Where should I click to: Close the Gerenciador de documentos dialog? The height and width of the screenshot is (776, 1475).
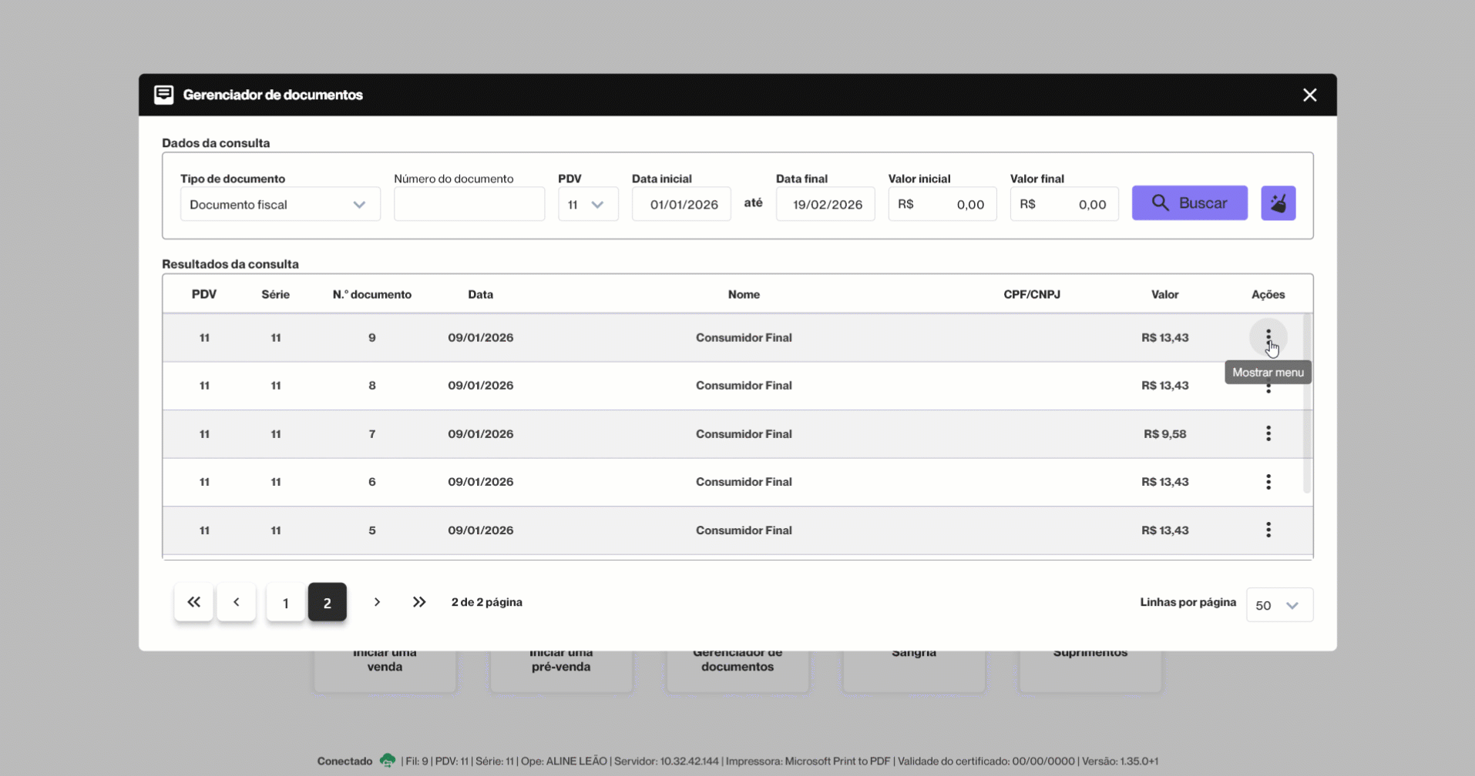click(1309, 95)
